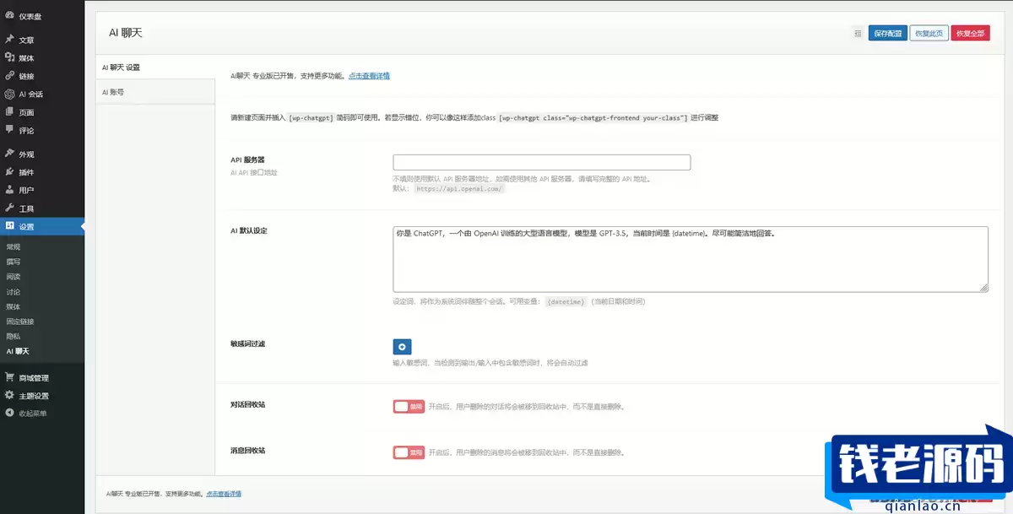Viewport: 1013px width, 514px height.
Task: Click the 文章 pushpin icon
Action: point(9,40)
